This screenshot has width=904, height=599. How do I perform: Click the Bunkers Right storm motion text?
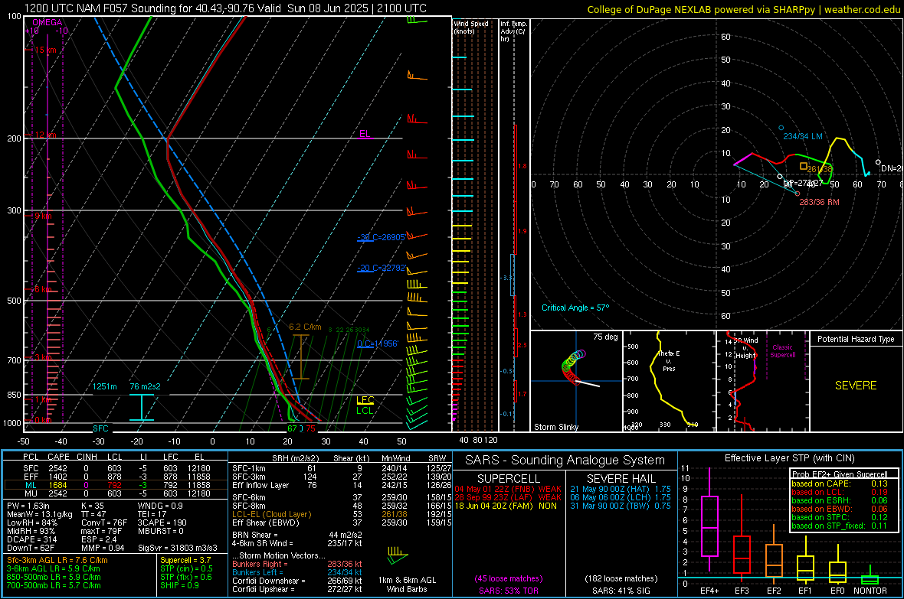pyautogui.click(x=297, y=564)
